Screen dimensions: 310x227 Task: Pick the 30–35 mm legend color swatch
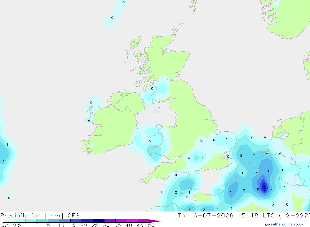point(110,221)
